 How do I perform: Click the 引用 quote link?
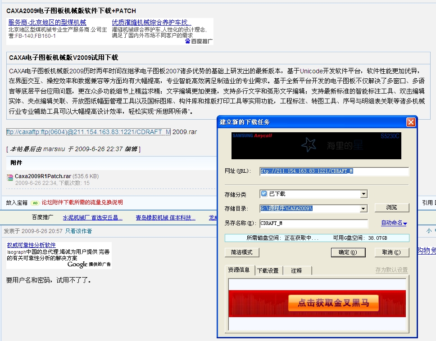click(427, 203)
